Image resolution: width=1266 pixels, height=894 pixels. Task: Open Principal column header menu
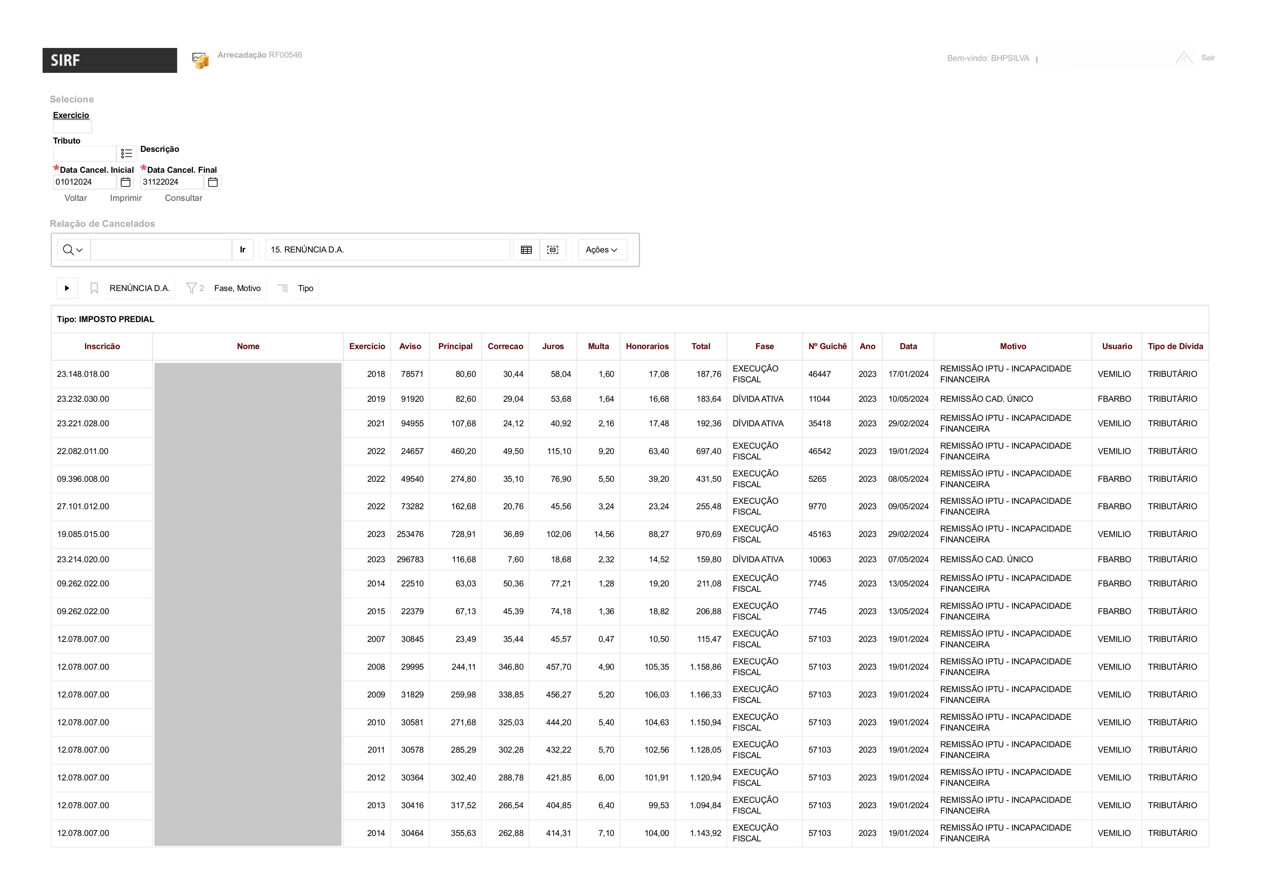tap(455, 346)
